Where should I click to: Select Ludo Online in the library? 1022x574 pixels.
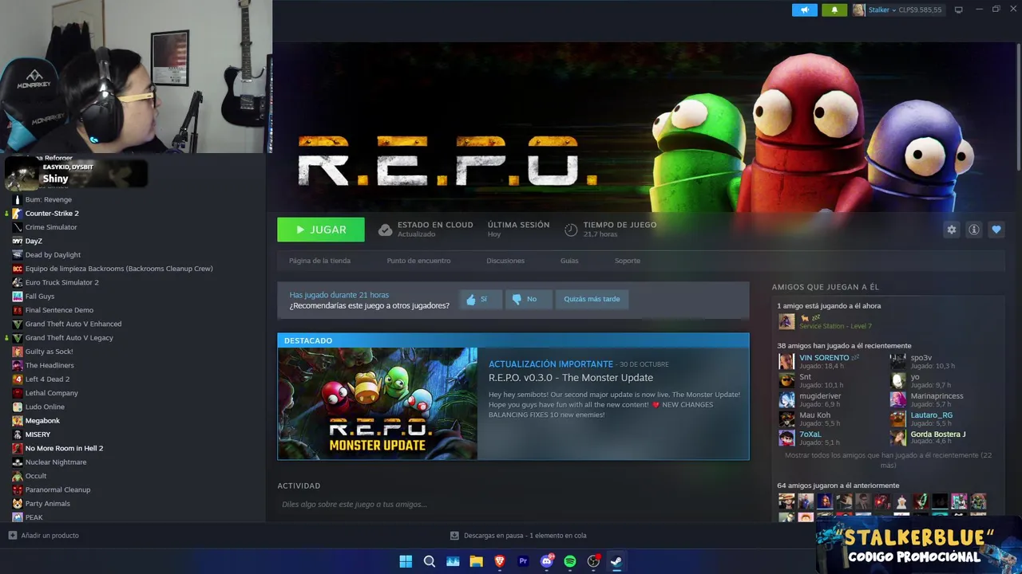(x=45, y=407)
